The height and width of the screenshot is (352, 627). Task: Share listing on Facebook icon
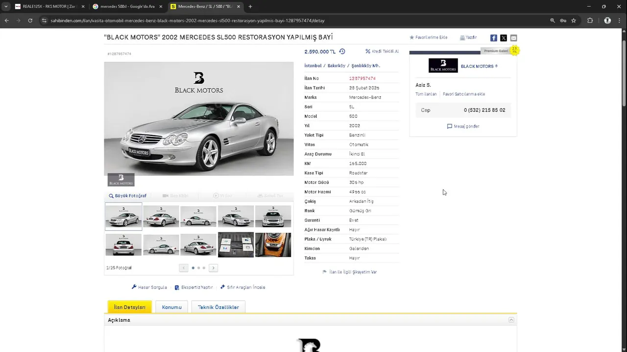tap(494, 38)
